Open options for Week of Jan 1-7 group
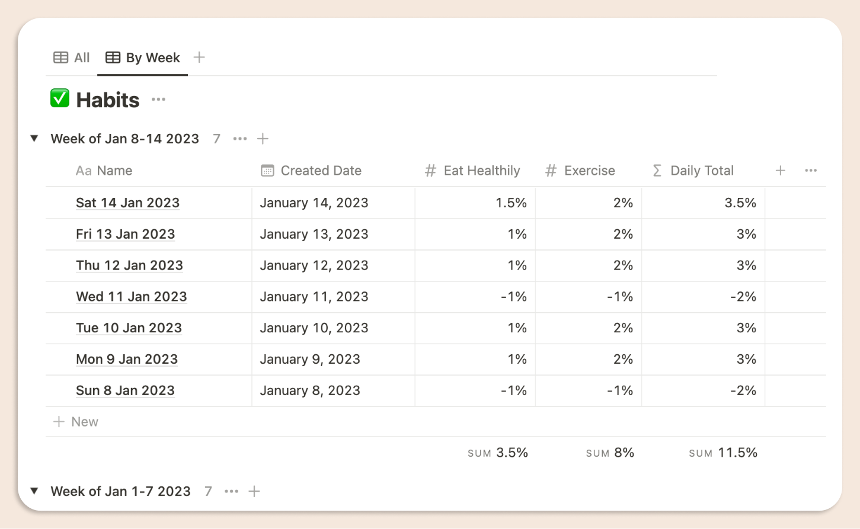Image resolution: width=860 pixels, height=529 pixels. point(231,491)
